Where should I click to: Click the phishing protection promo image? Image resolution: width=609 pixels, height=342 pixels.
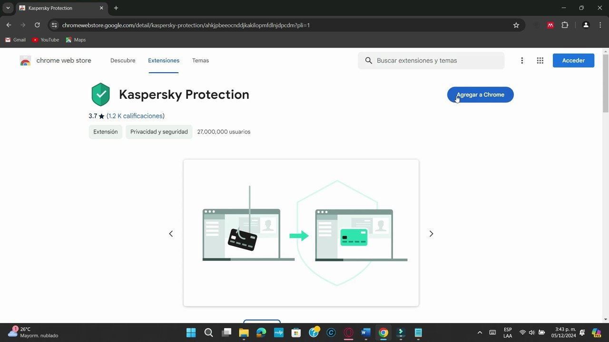[x=301, y=233]
